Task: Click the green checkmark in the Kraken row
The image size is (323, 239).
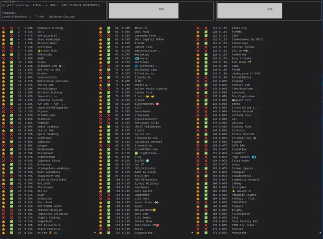Action: tap(11, 73)
